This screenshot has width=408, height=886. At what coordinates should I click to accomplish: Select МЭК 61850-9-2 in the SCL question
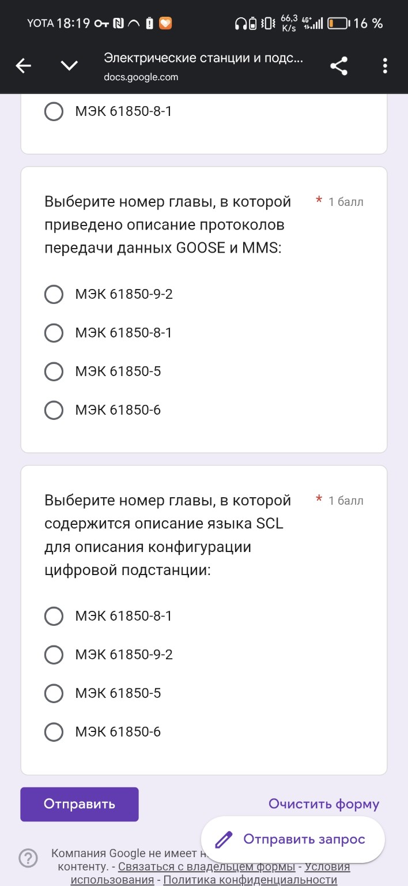pos(54,655)
